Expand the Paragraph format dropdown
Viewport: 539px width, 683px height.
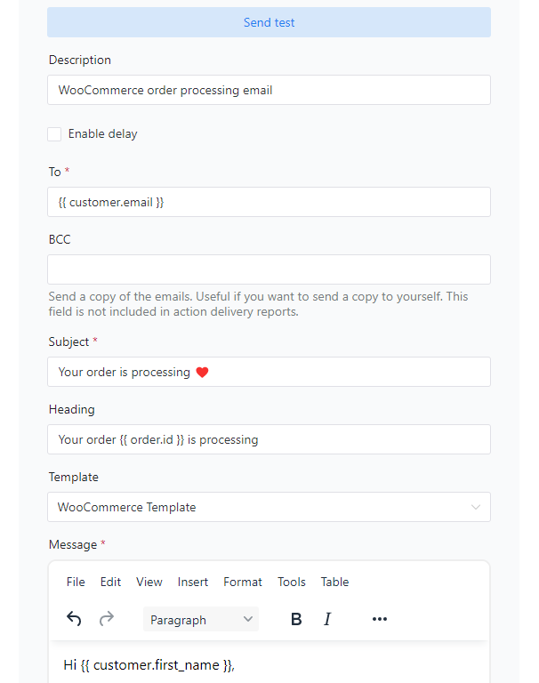[x=201, y=619]
